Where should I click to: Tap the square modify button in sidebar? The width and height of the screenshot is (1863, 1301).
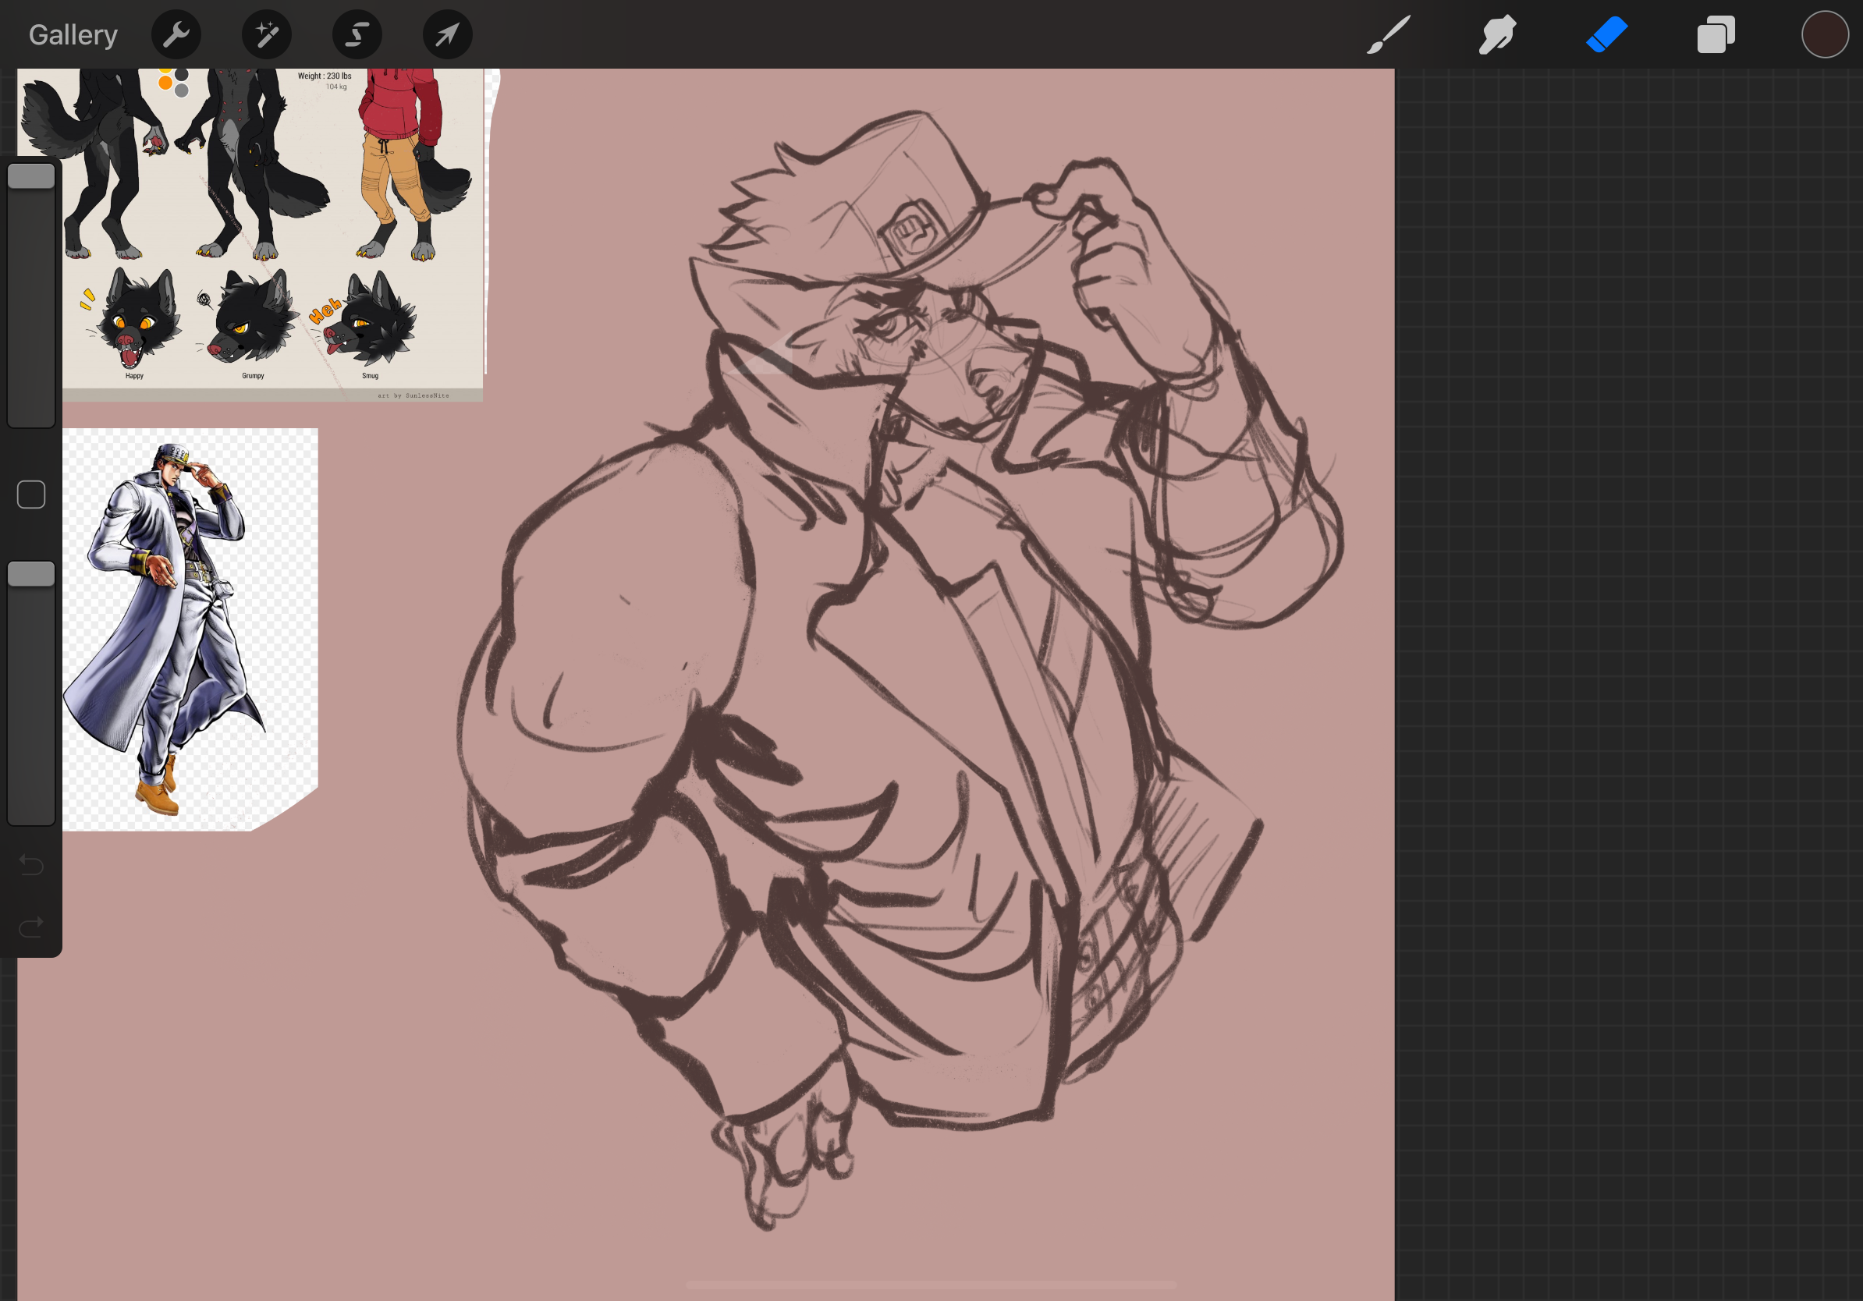[x=31, y=495]
